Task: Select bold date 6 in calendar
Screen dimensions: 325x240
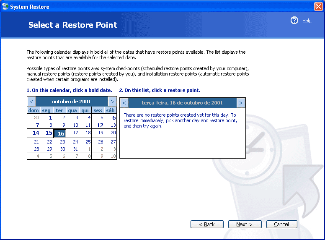Action: 113,118
